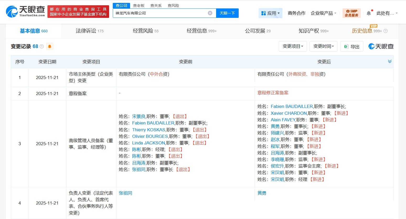Viewport: 406px width, 219px height.
Task: Open SVIP 会员服务 crown icon
Action: [351, 13]
